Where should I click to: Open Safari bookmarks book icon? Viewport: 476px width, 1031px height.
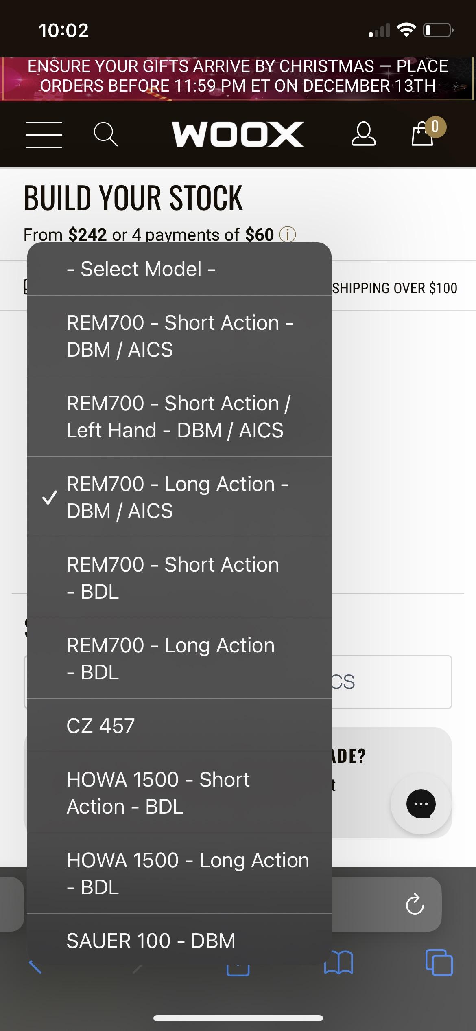pos(338,963)
